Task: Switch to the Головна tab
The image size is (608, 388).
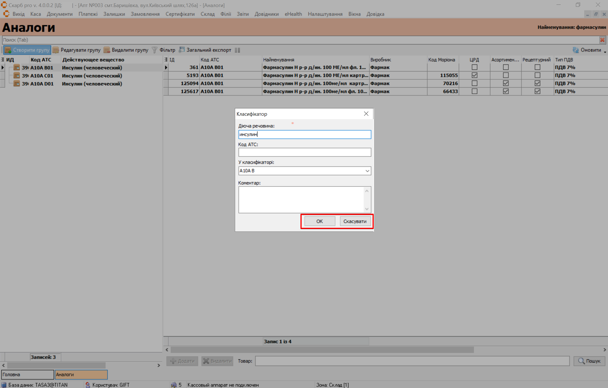Action: (x=27, y=374)
